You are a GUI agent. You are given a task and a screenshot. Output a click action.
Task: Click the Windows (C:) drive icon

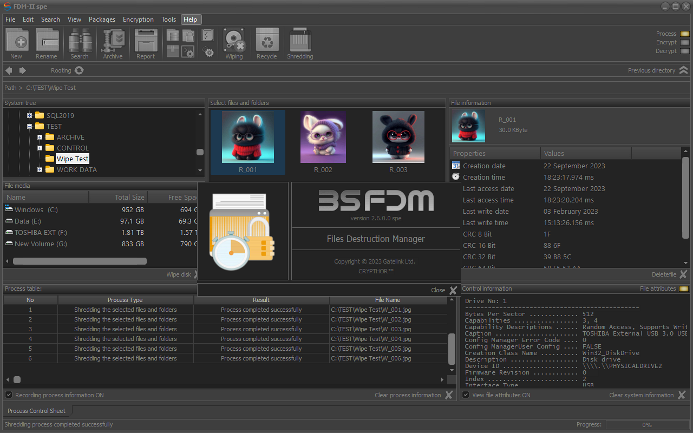[9, 209]
